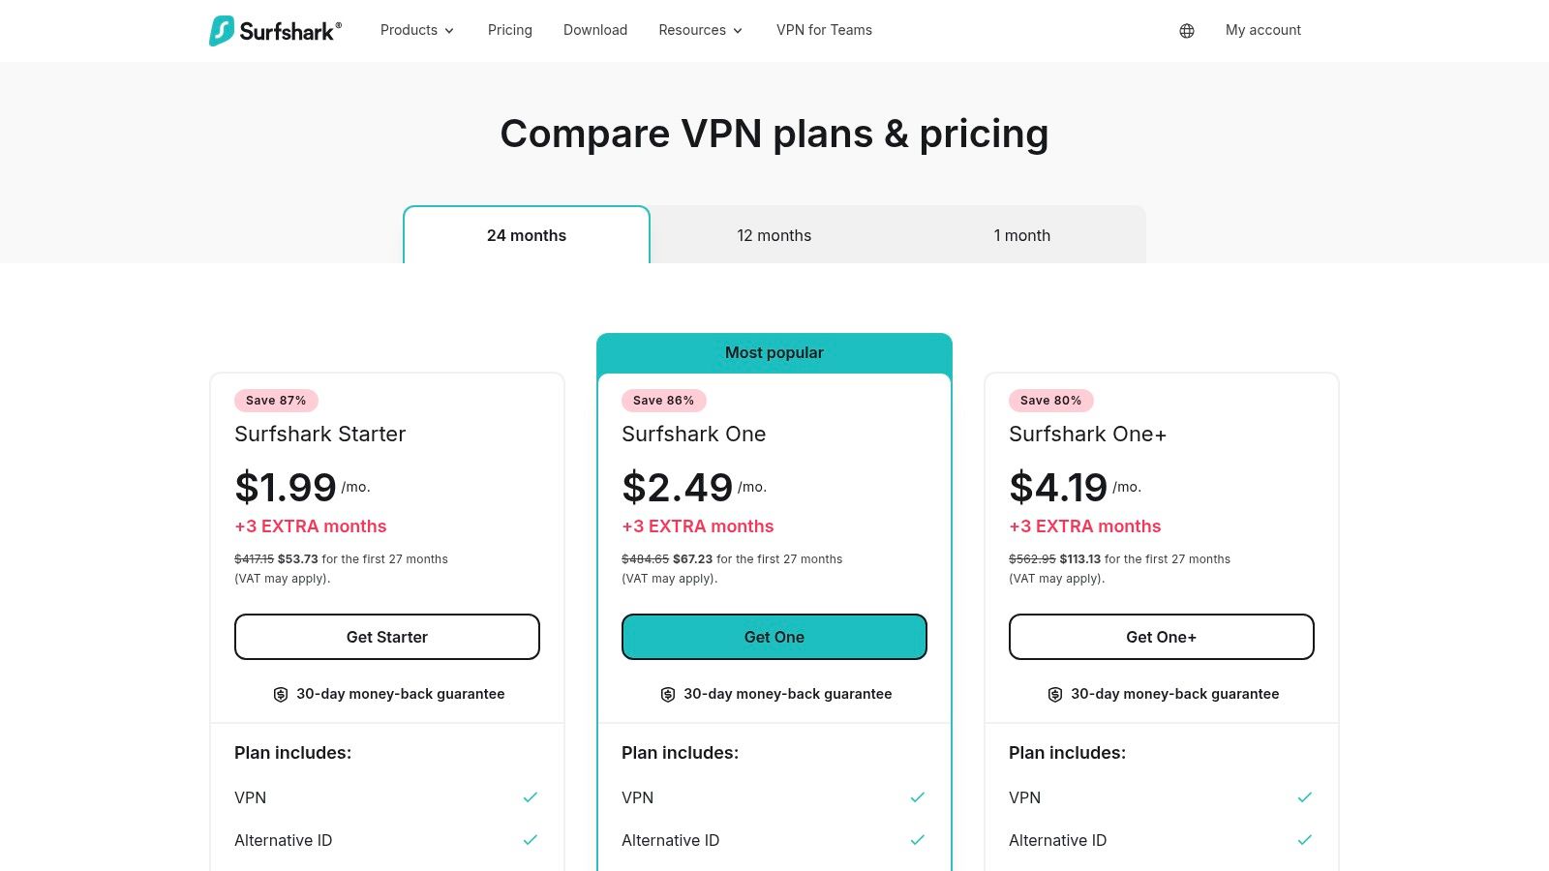Switch billing to 1 month
Screen dimensions: 1549x871
point(1022,235)
